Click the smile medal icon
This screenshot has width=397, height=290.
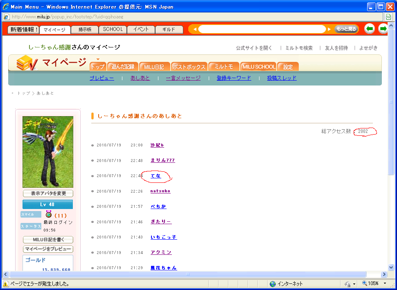(x=49, y=214)
